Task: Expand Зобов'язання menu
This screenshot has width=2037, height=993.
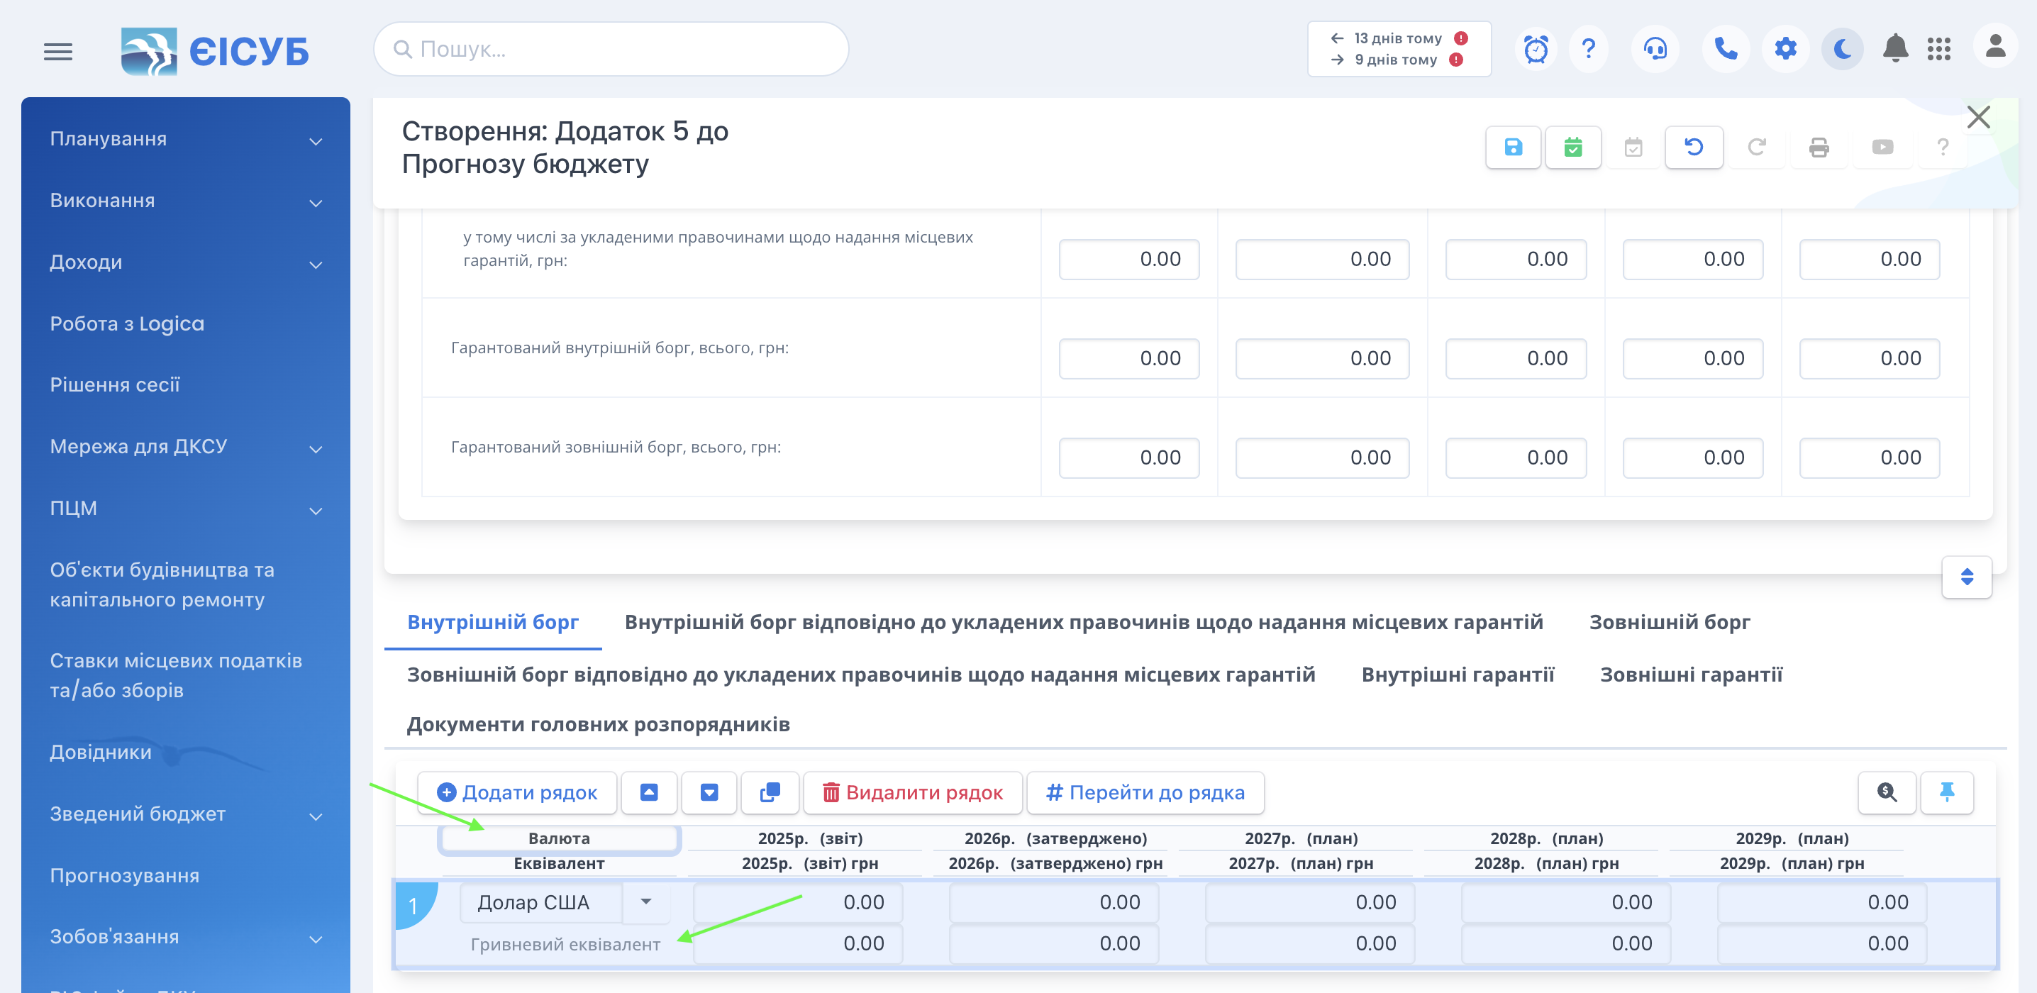Action: click(186, 937)
